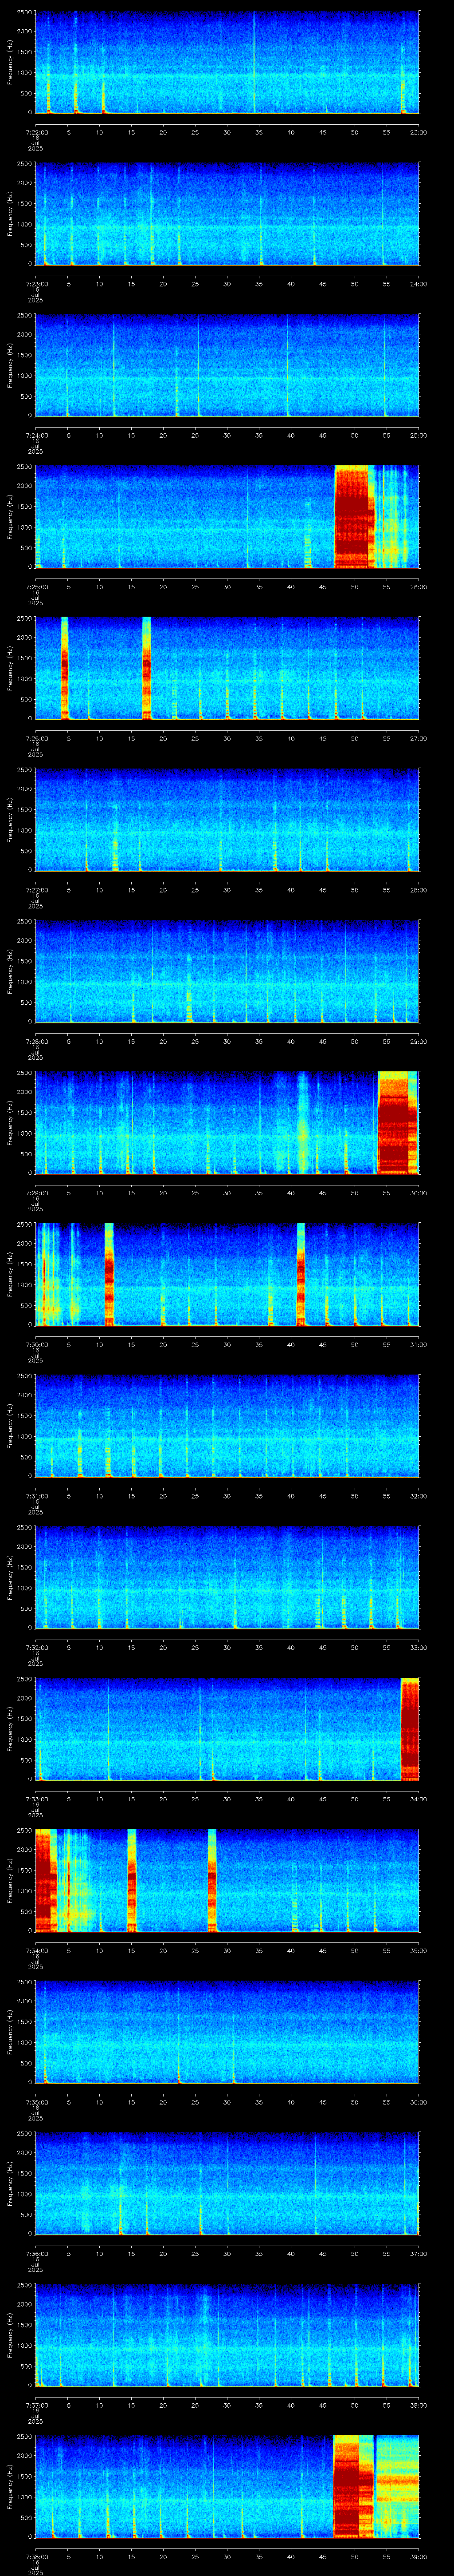This screenshot has height=2576, width=454.
Task: Click the Frequency (Hz) axis label of the 7:22:00 panel
Action: pyautogui.click(x=10, y=62)
